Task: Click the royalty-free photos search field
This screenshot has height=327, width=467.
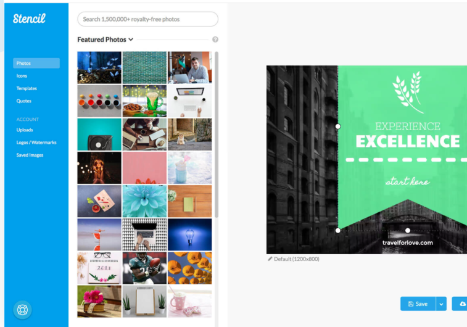Action: (x=147, y=19)
